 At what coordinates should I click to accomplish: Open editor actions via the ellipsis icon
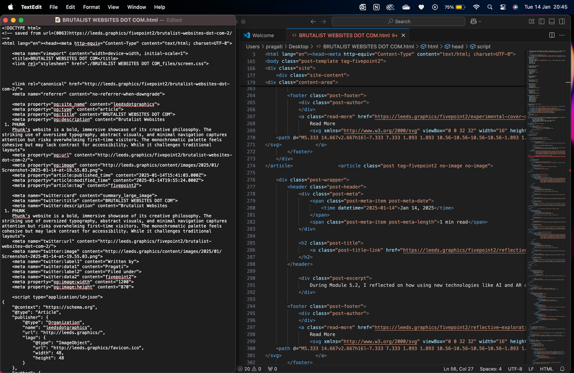(561, 35)
